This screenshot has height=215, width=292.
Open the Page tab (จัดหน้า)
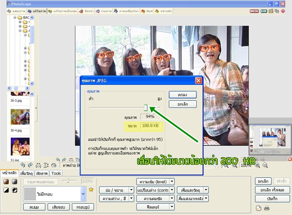click(x=87, y=11)
